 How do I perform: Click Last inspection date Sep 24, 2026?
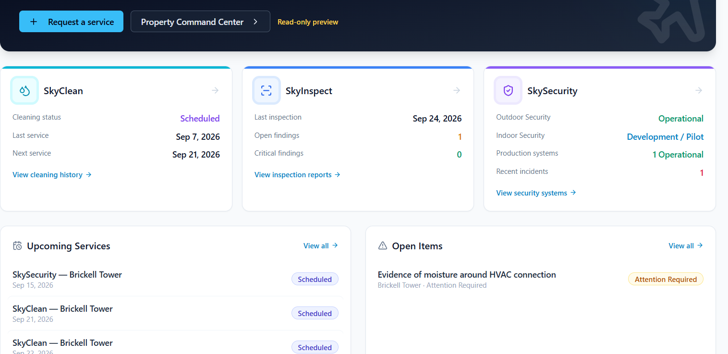pyautogui.click(x=437, y=119)
